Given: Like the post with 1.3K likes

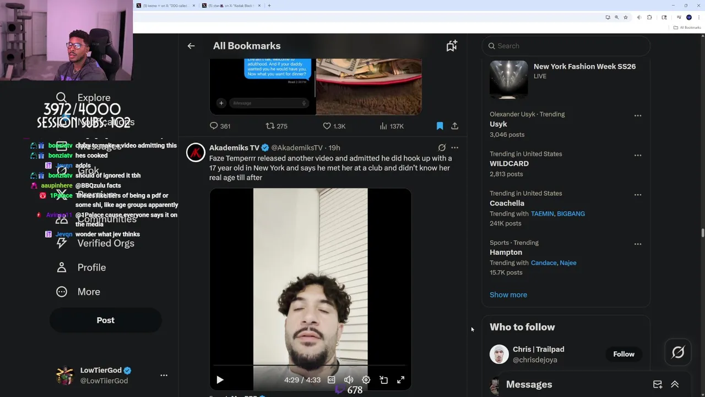Looking at the screenshot, I should point(334,126).
